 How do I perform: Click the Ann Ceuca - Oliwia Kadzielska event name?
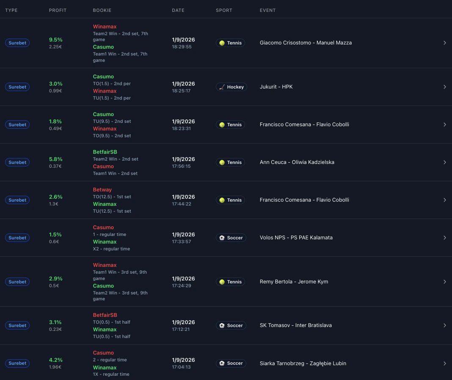[297, 162]
